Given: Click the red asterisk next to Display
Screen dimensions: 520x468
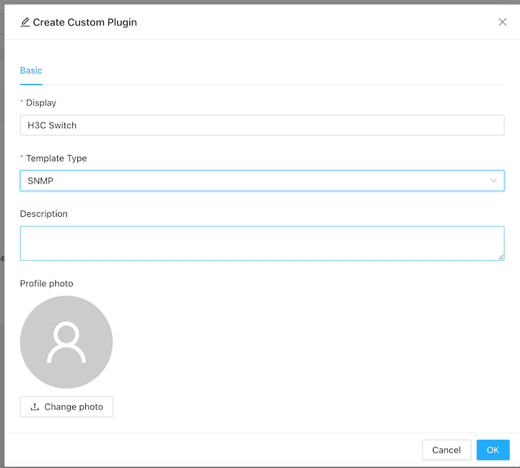Looking at the screenshot, I should pos(22,103).
